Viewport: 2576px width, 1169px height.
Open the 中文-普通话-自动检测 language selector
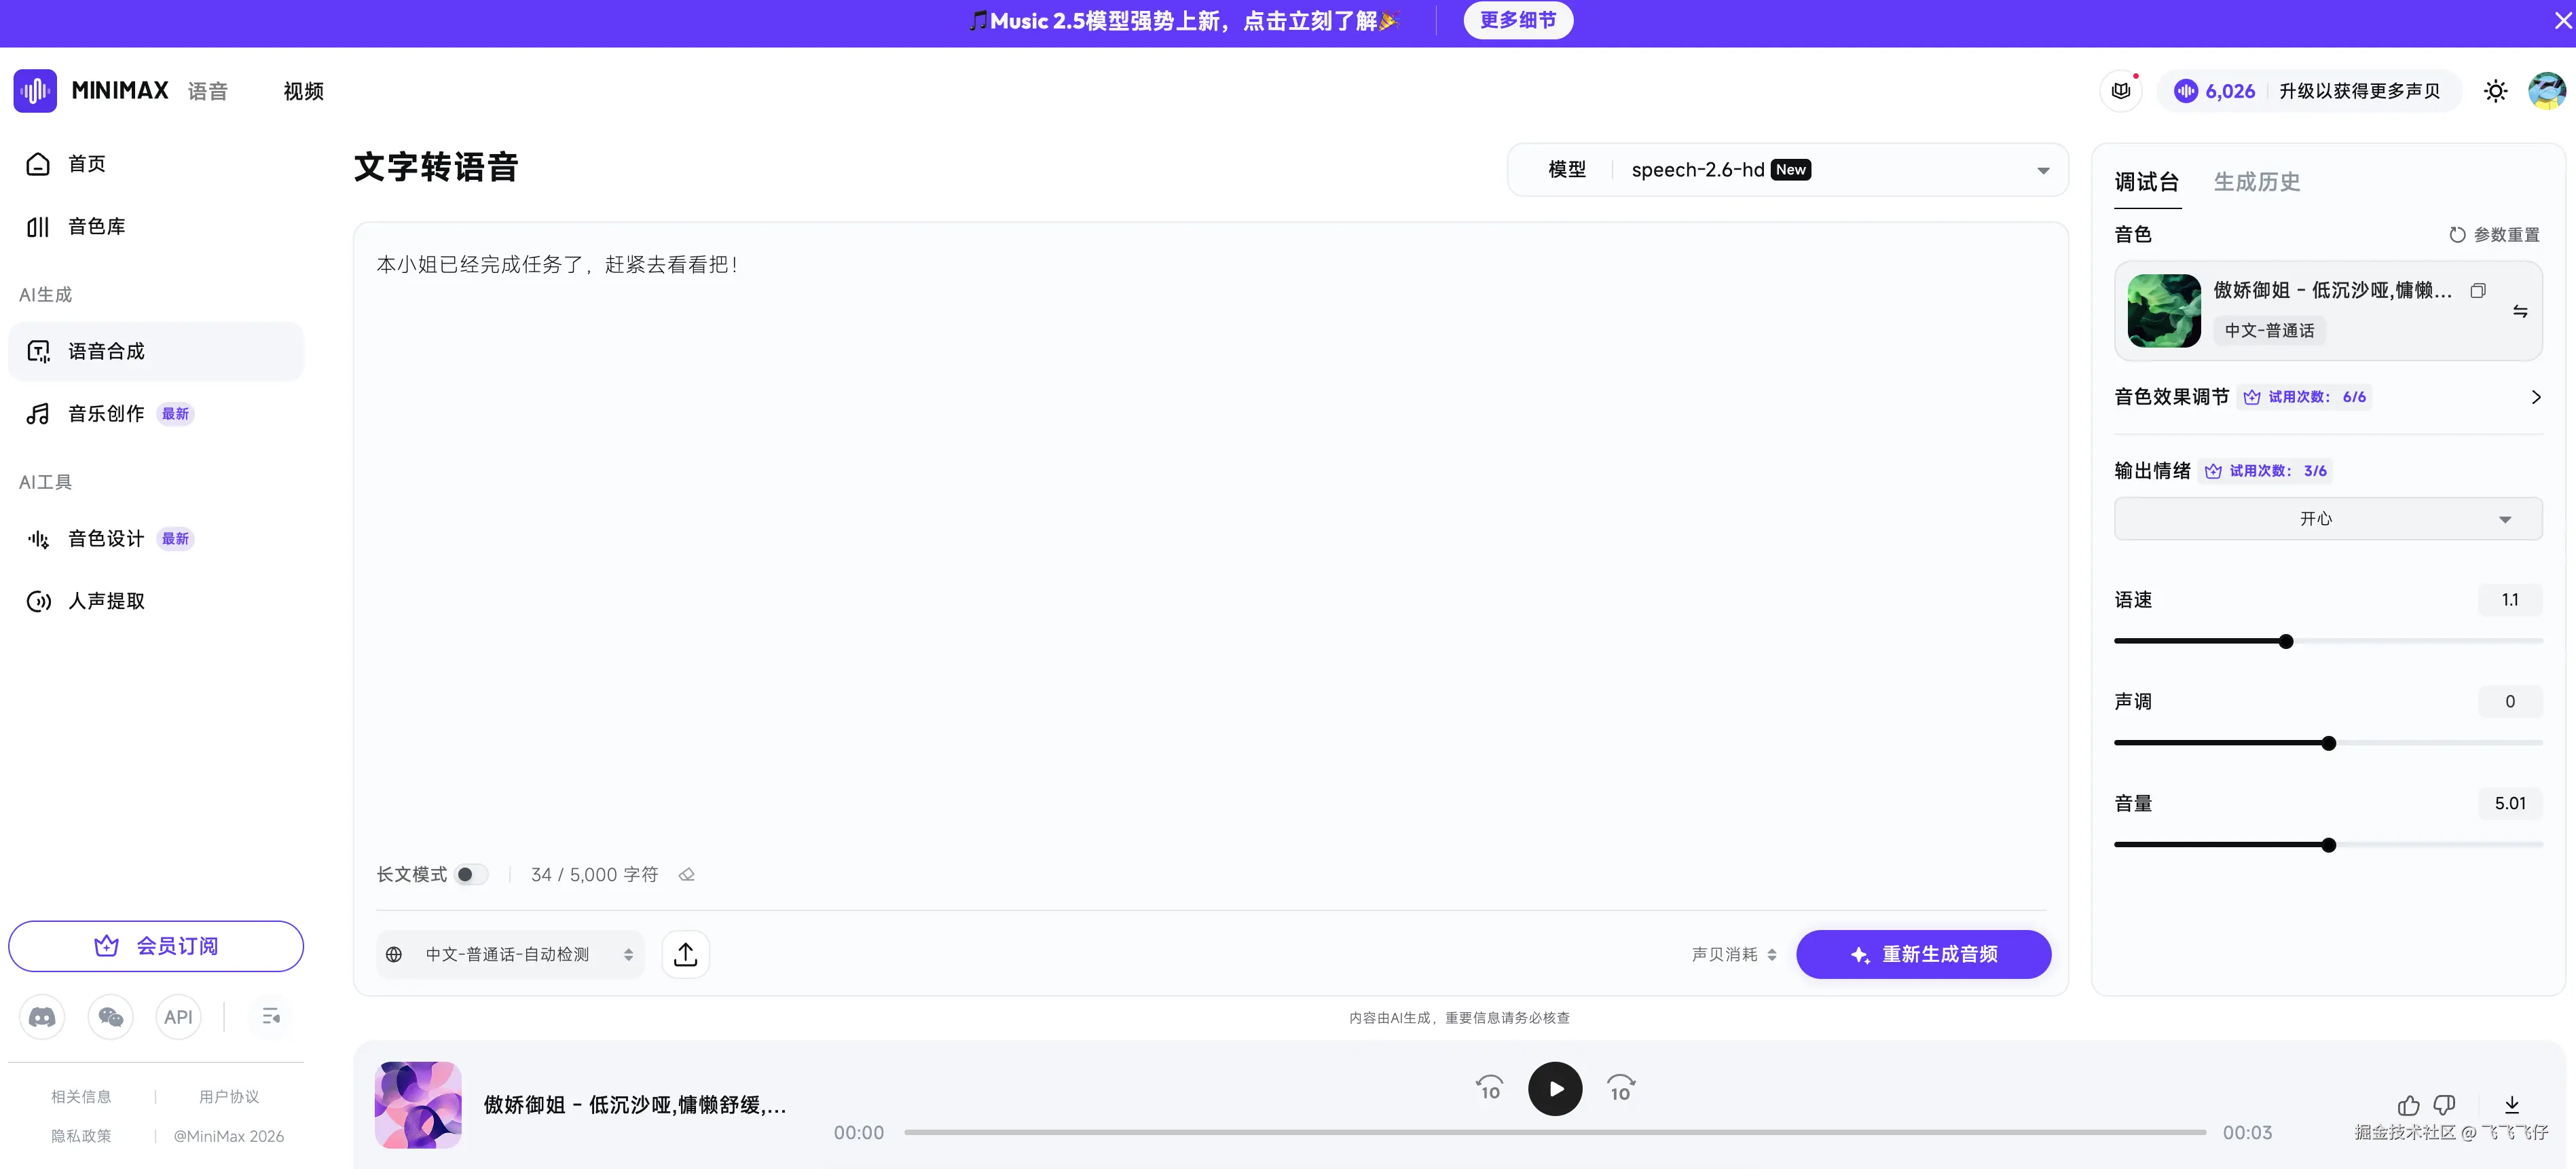point(510,955)
